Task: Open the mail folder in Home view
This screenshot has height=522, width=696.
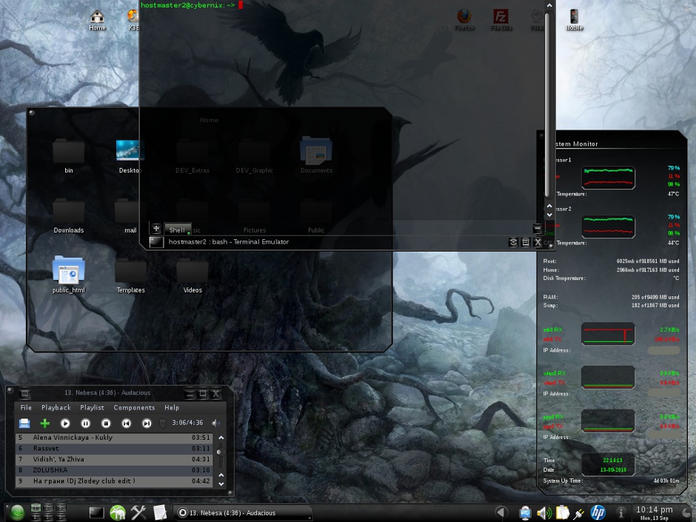Action: tap(128, 215)
